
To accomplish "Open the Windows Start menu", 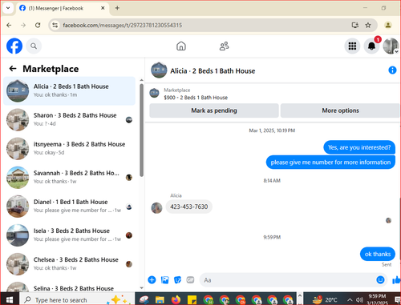I will click(x=10, y=299).
